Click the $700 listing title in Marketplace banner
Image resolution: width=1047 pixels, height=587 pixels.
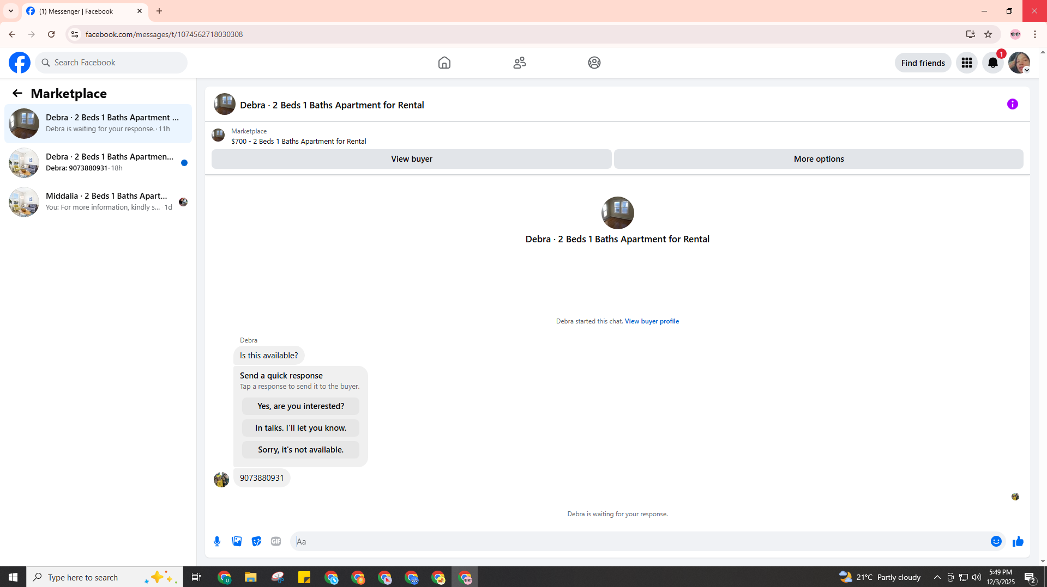click(x=299, y=142)
